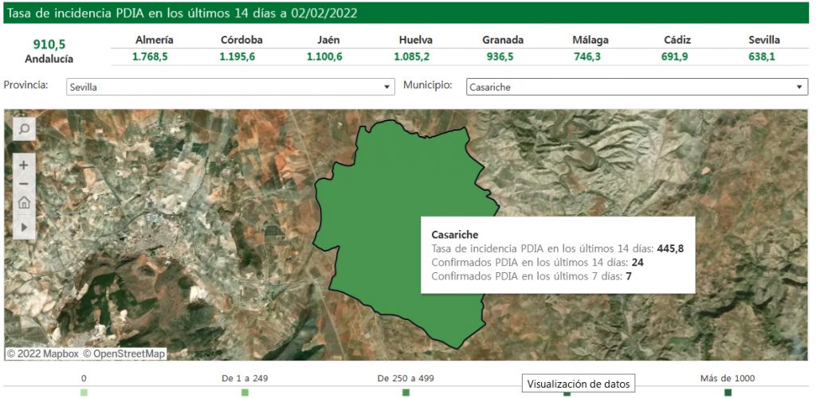The height and width of the screenshot is (398, 816).
Task: Click the '0' legend color swatch
Action: click(84, 392)
